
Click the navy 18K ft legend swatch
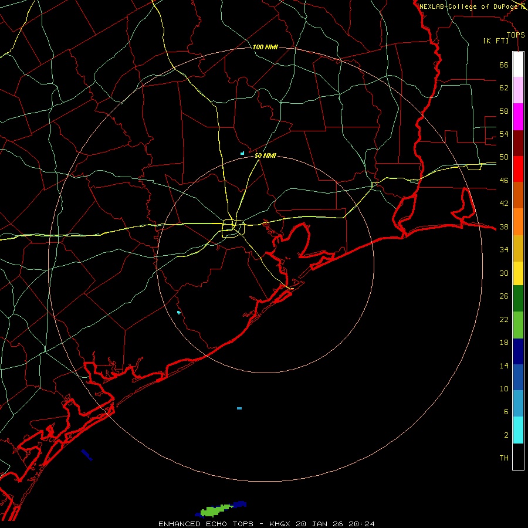tap(518, 351)
